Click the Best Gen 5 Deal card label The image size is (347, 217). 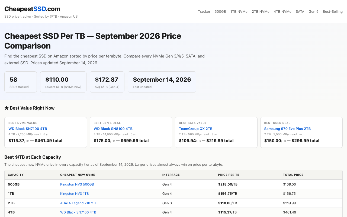point(107,123)
